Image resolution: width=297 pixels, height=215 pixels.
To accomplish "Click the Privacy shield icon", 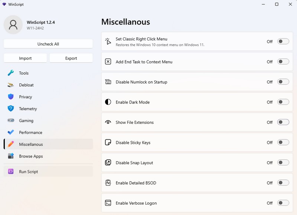I will pyautogui.click(x=11, y=97).
